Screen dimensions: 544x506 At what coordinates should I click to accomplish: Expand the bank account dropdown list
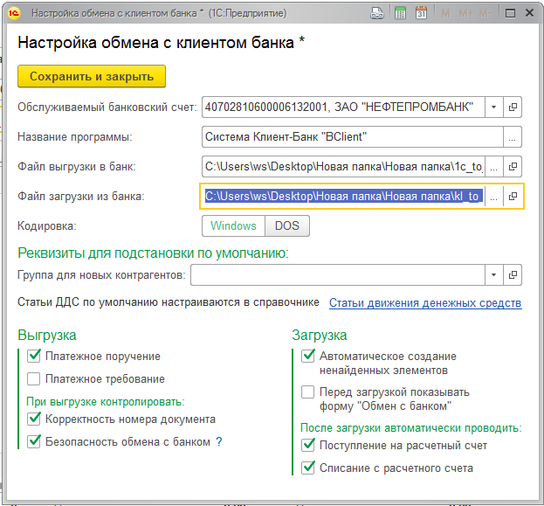[x=494, y=107]
